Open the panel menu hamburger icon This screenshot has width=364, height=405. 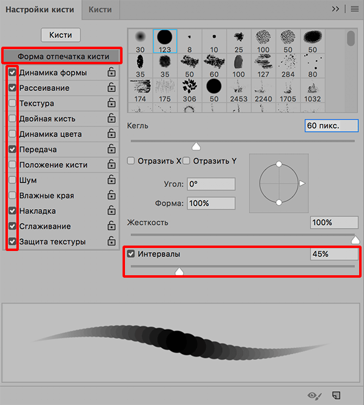354,9
